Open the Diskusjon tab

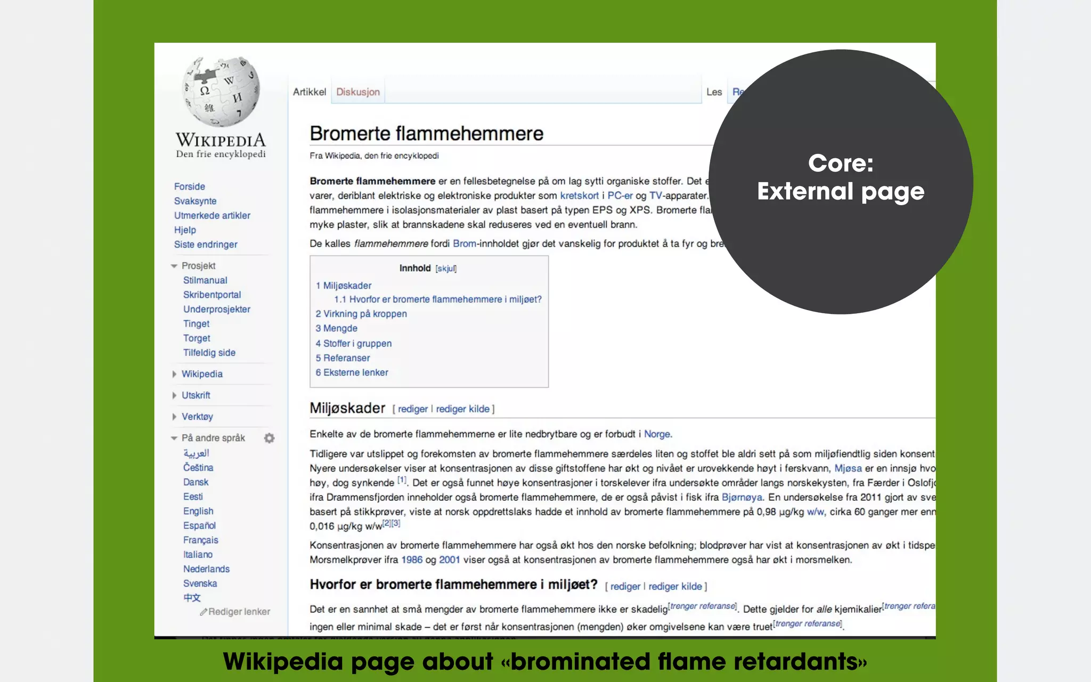pos(358,92)
